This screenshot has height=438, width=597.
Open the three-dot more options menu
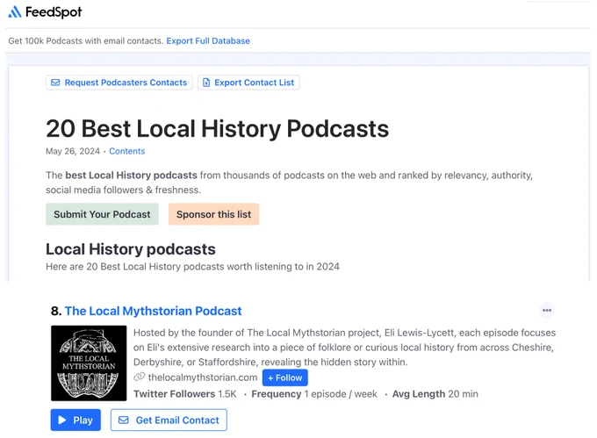click(547, 310)
